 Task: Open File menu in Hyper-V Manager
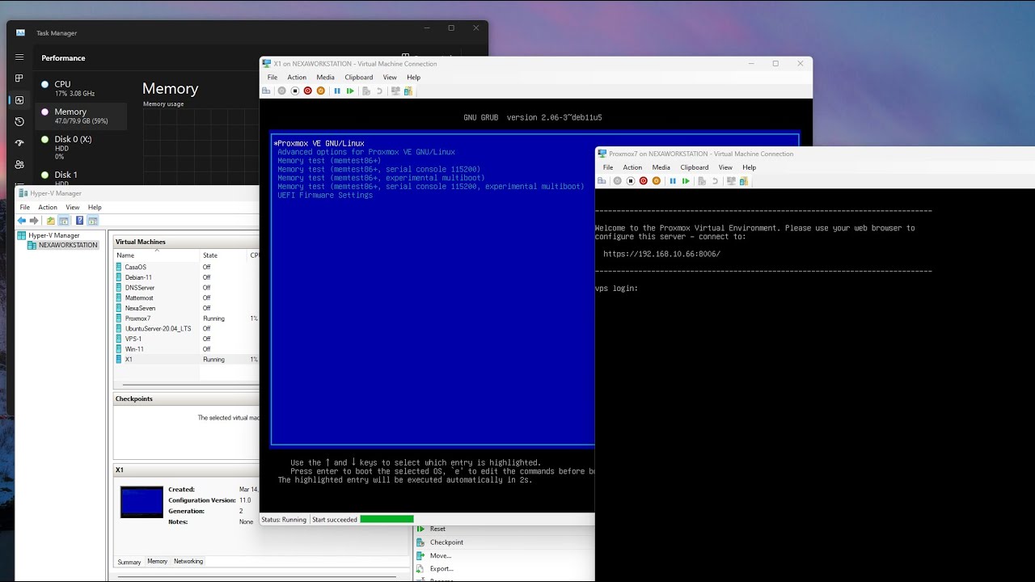25,208
